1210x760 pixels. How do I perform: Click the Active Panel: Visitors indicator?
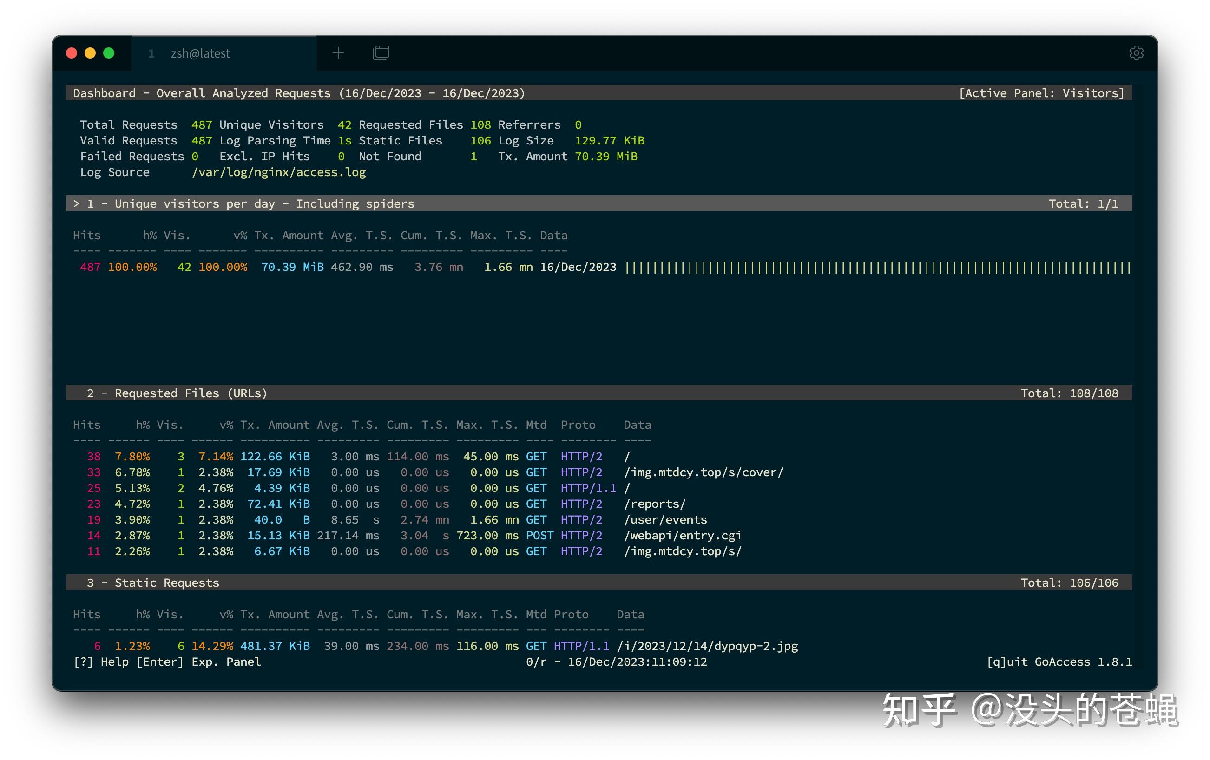pos(1041,93)
